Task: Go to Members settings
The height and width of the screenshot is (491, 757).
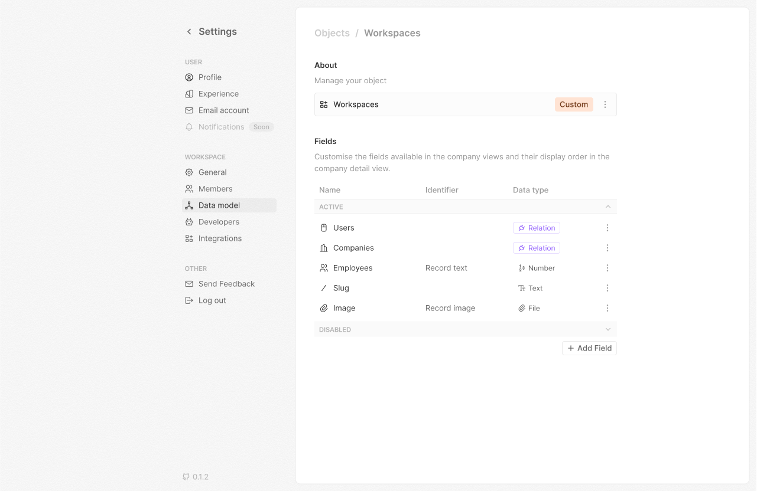Action: (x=215, y=189)
